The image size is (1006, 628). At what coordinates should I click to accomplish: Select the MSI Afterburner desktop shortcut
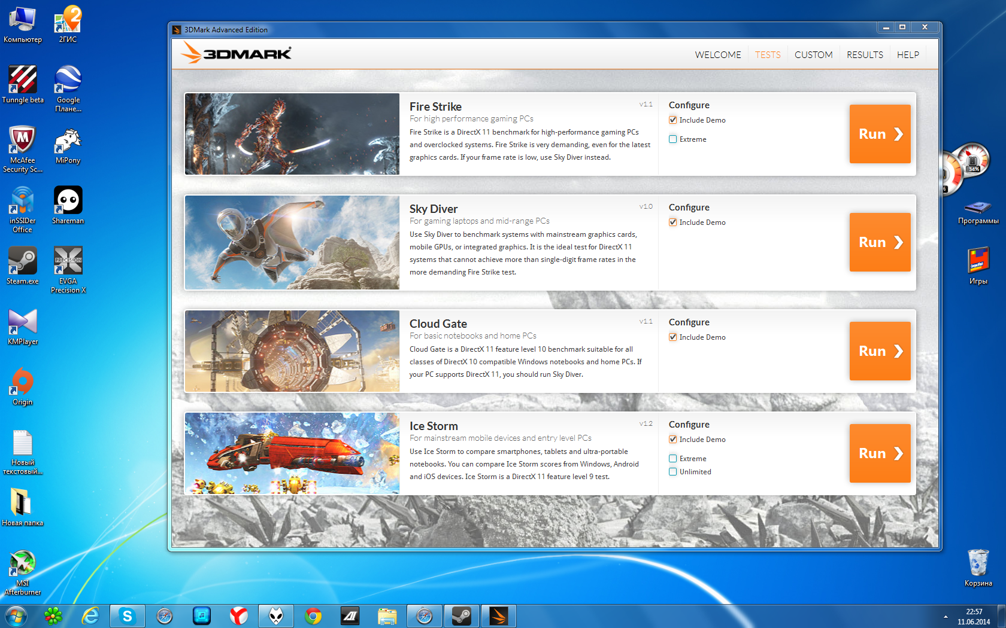[x=23, y=572]
